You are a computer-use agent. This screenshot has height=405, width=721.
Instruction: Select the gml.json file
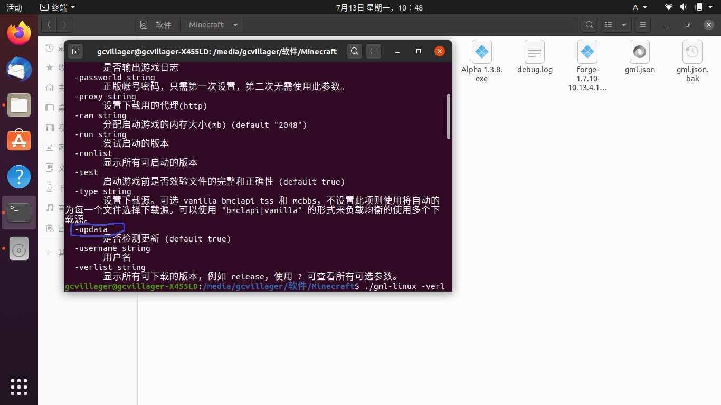pos(639,57)
